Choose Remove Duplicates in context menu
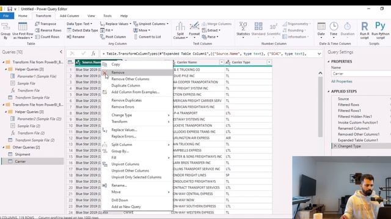Image resolution: width=391 pixels, height=219 pixels. (137, 100)
